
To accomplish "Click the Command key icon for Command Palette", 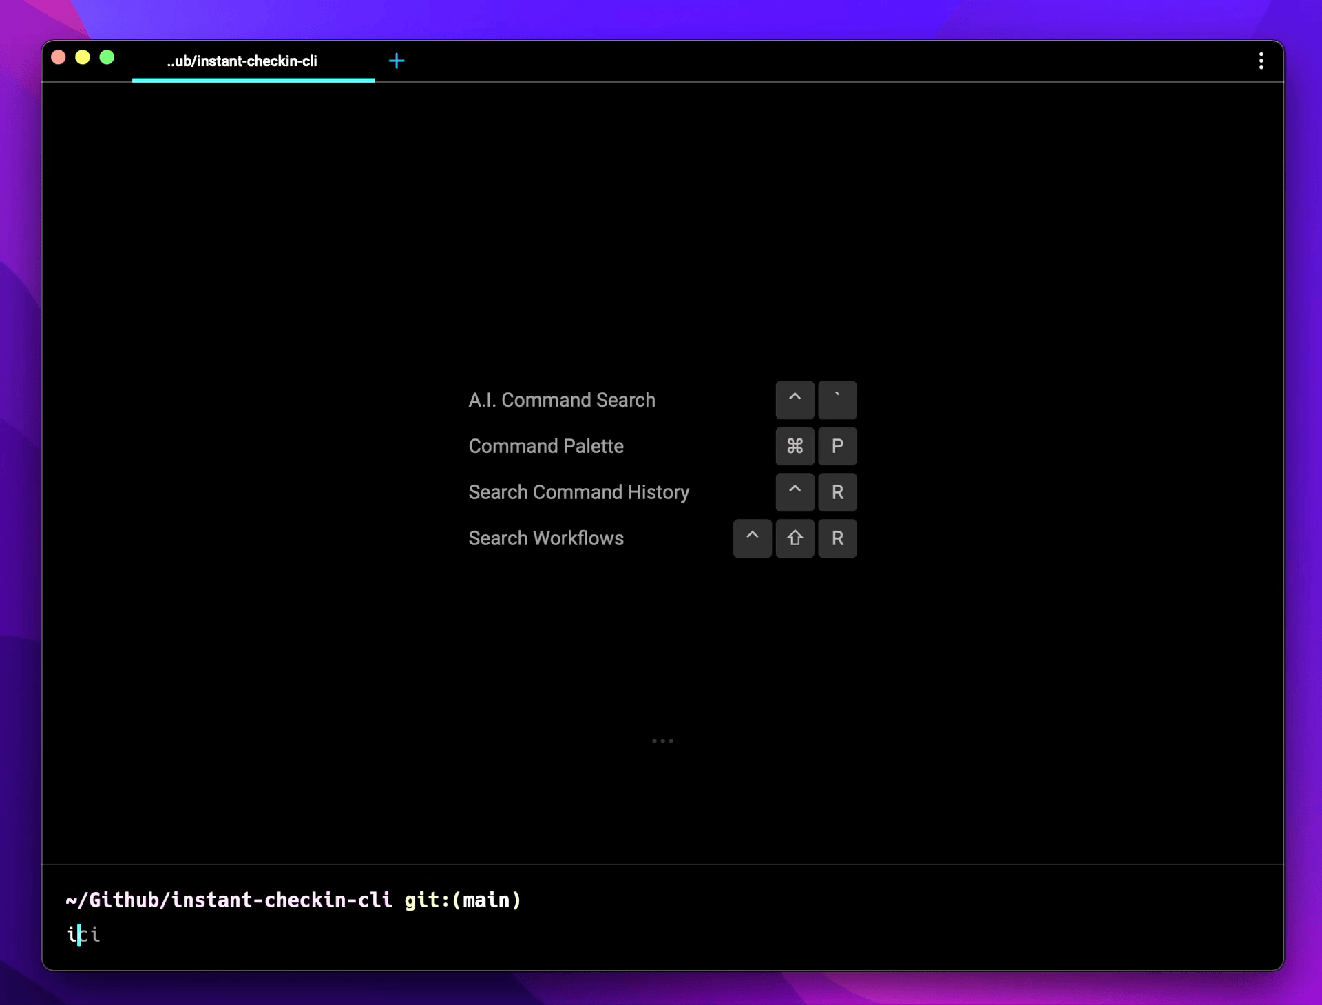I will coord(795,446).
